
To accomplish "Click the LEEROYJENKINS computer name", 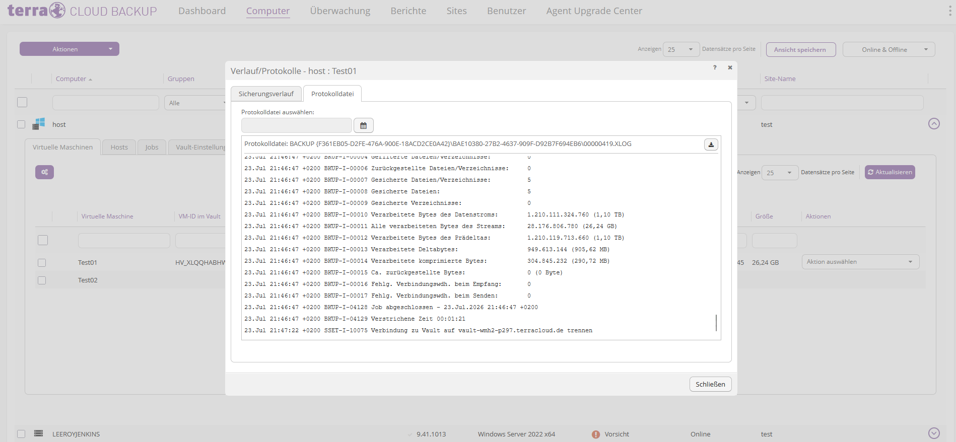I will pos(76,434).
